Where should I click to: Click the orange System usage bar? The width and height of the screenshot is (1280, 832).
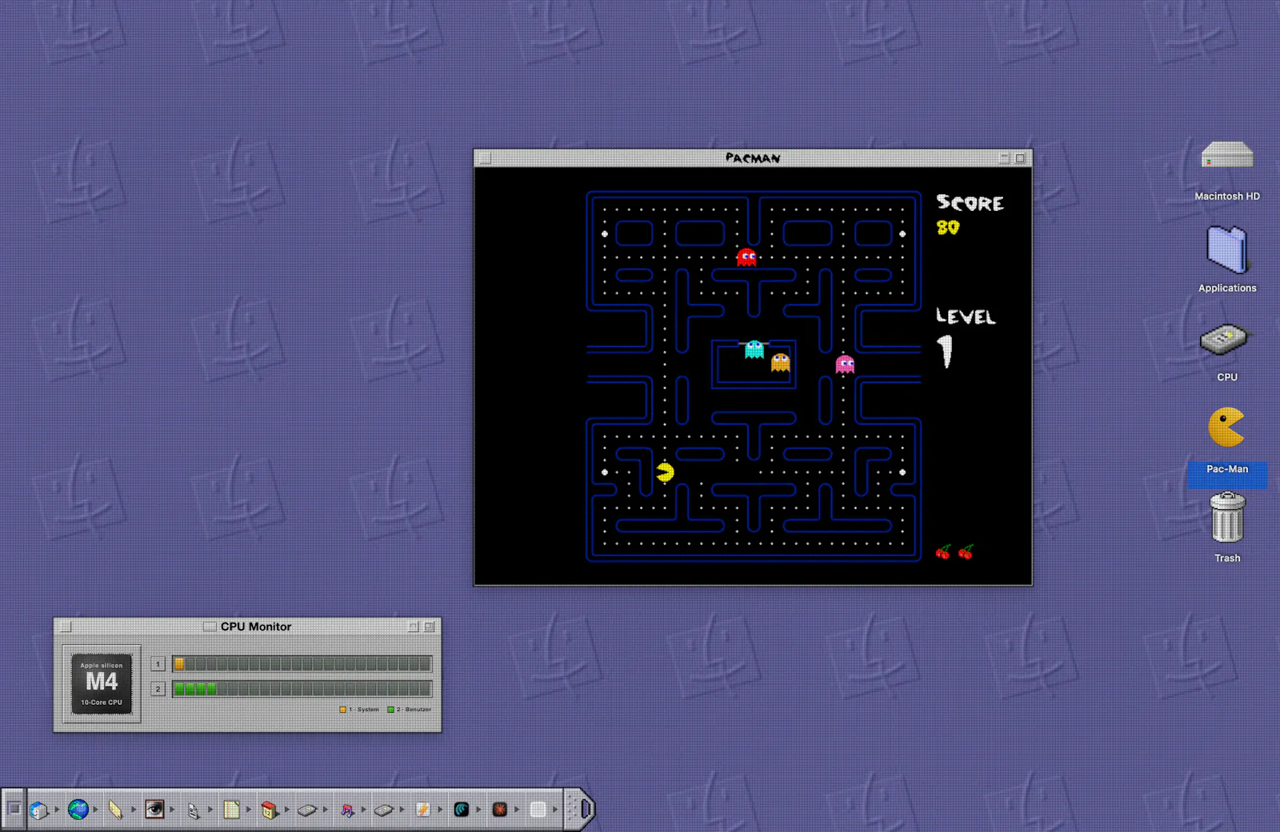click(x=302, y=663)
